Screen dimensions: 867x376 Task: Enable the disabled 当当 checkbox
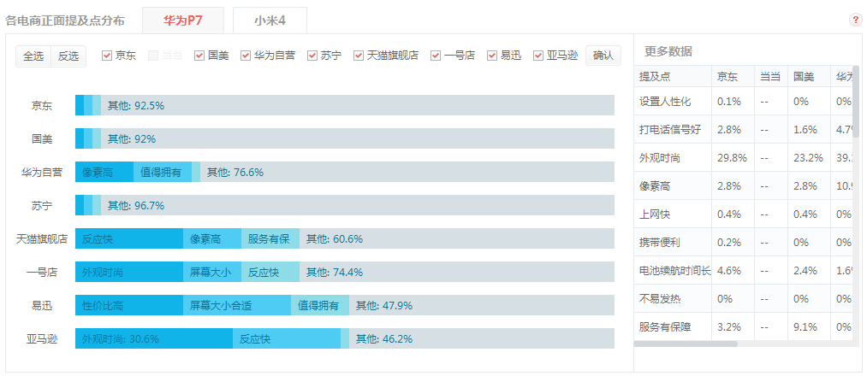tap(153, 56)
